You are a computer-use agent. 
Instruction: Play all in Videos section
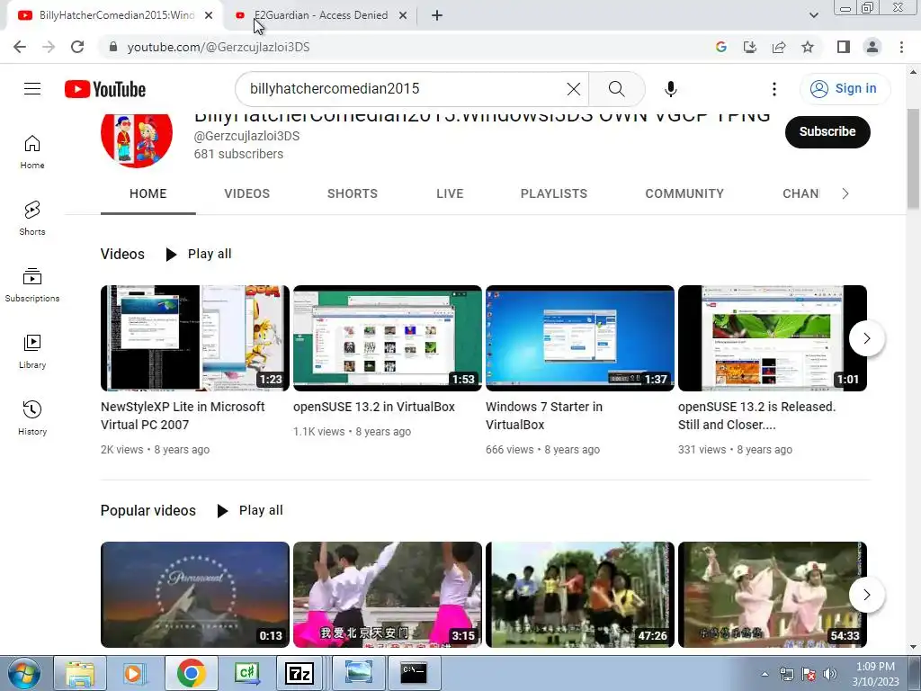[199, 254]
